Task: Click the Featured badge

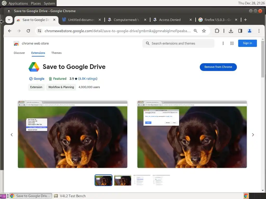Action: coord(57,79)
